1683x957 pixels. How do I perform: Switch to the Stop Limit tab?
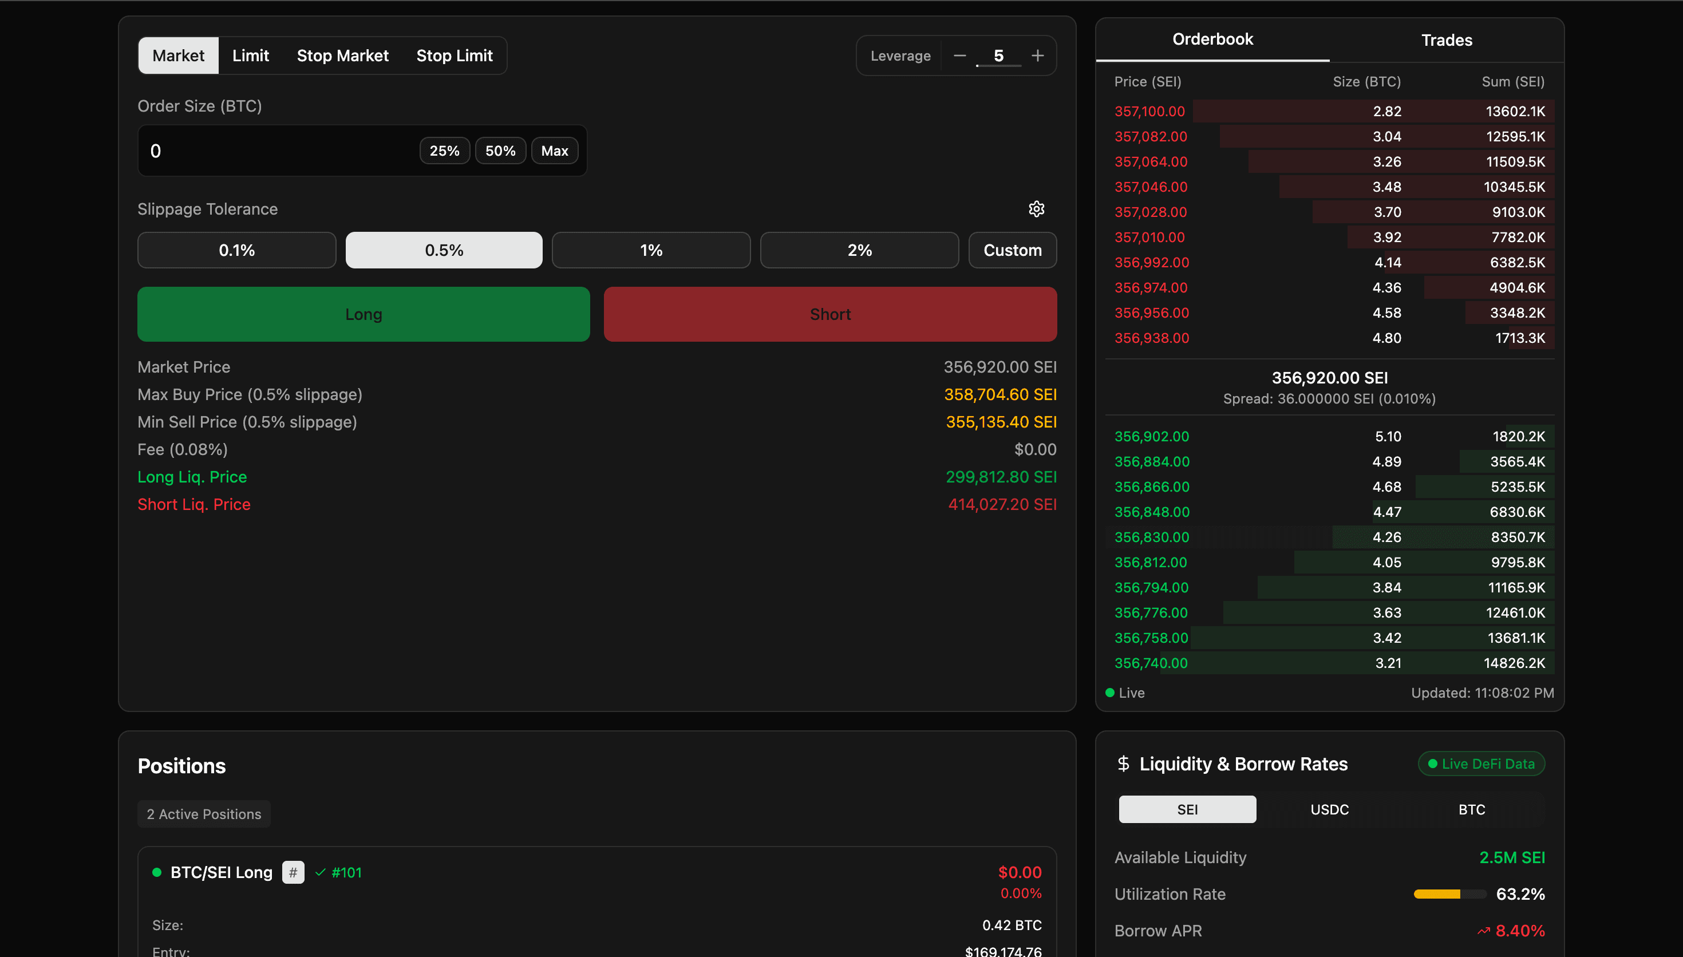454,56
